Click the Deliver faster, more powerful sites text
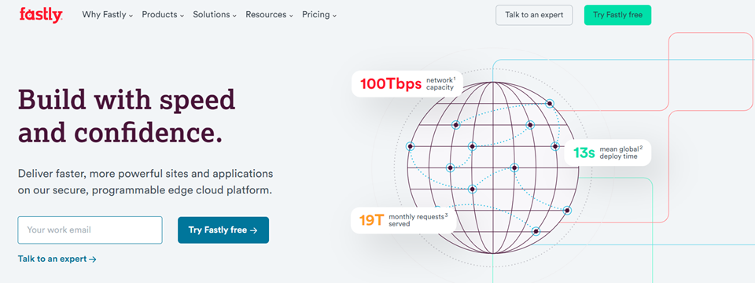 click(x=145, y=182)
